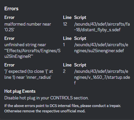134x120 pixels.
Task: Click the remove unofficial mod sentence
Action: [45, 111]
